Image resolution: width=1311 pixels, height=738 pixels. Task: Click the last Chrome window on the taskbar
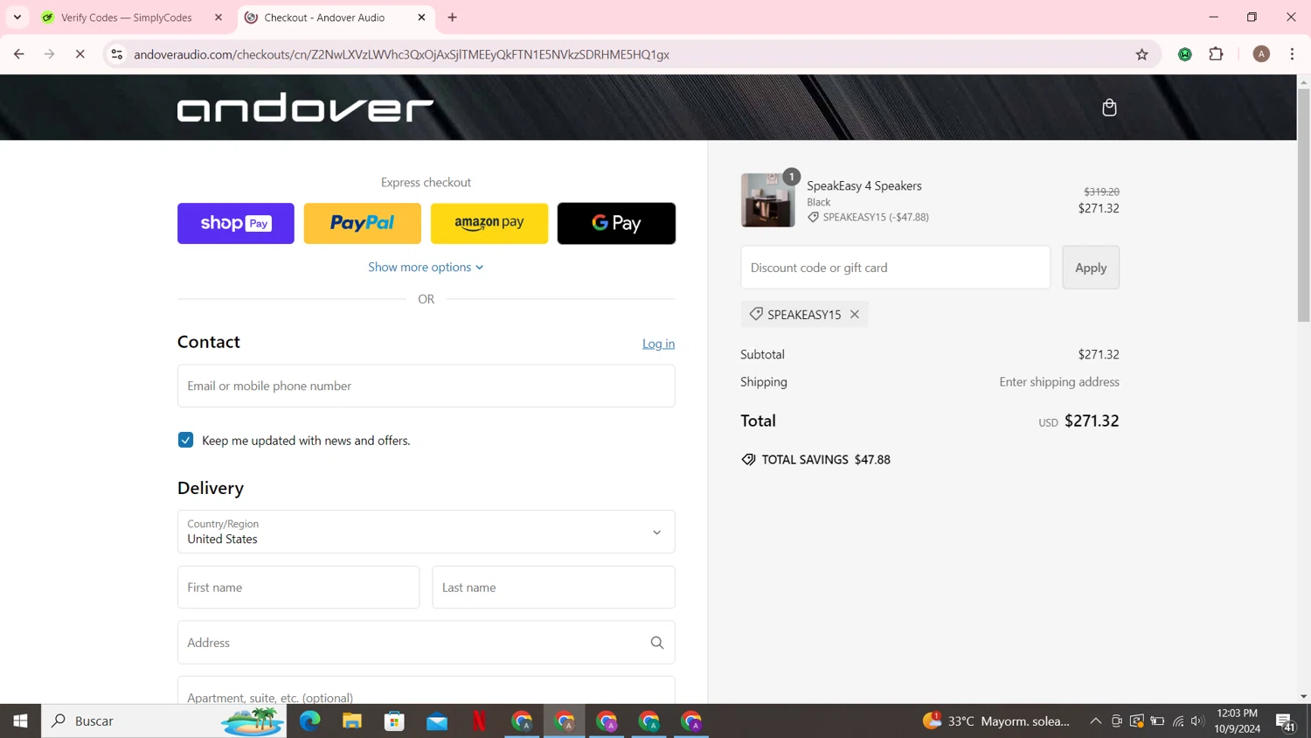pyautogui.click(x=691, y=721)
